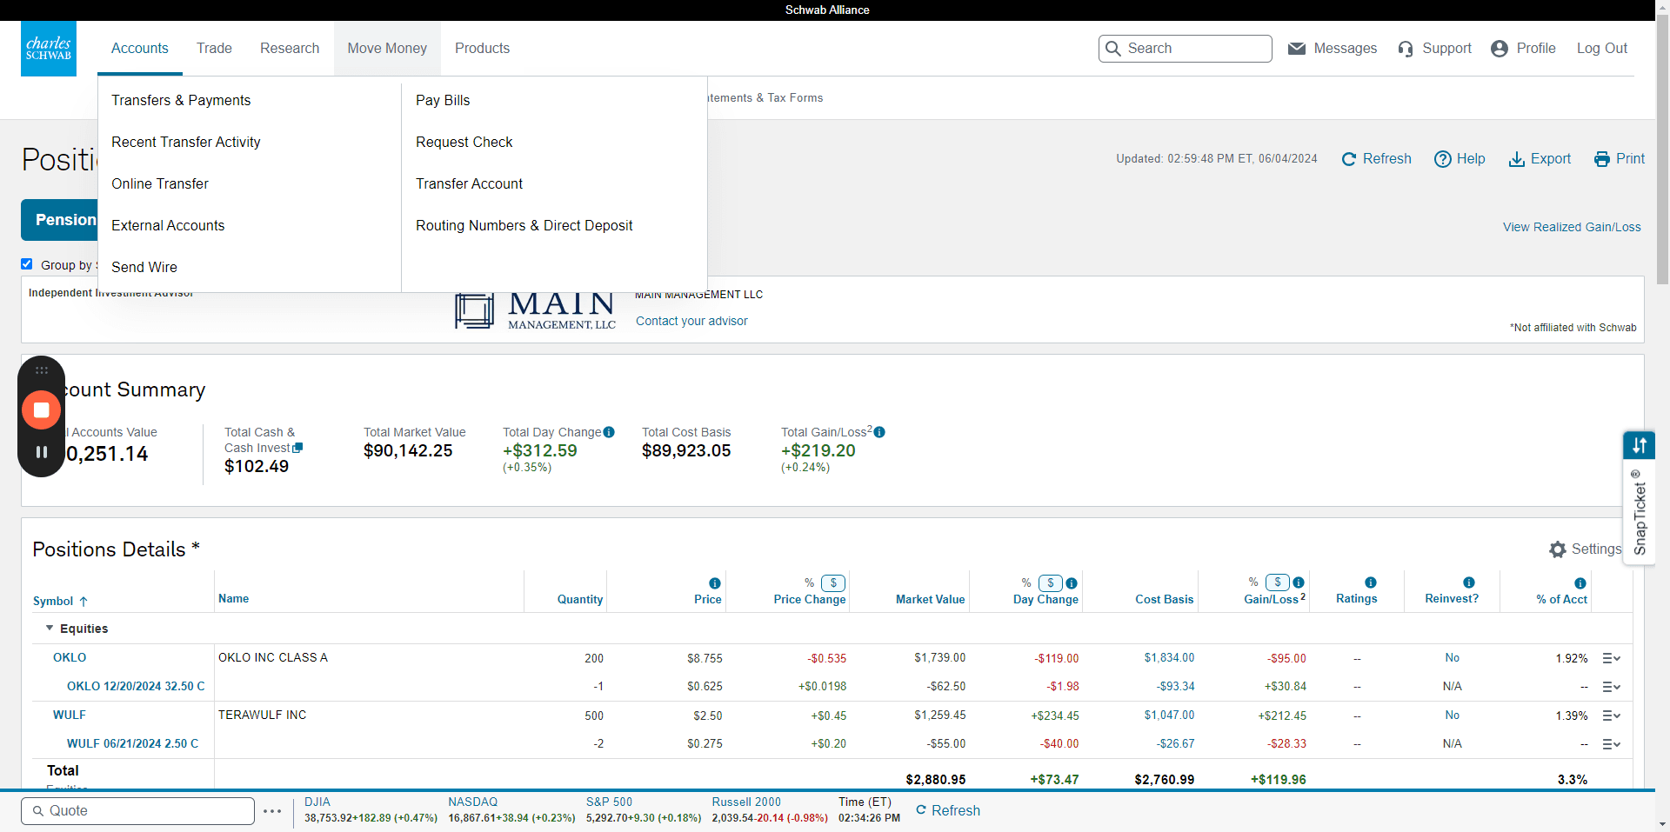Click the Price column info icon
Screen dimensions: 1670x832
click(715, 583)
